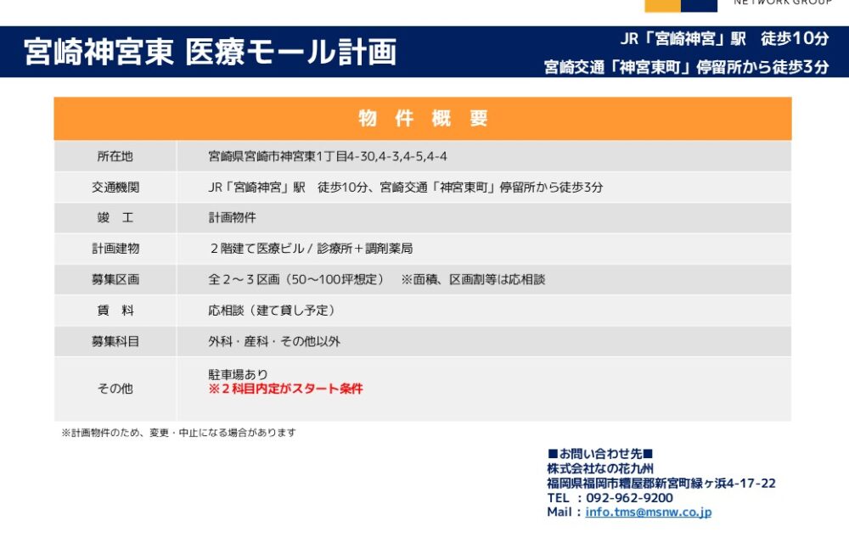Viewport: 849px width, 543px height.
Task: Click the 計画建物 row label
Action: 115,249
